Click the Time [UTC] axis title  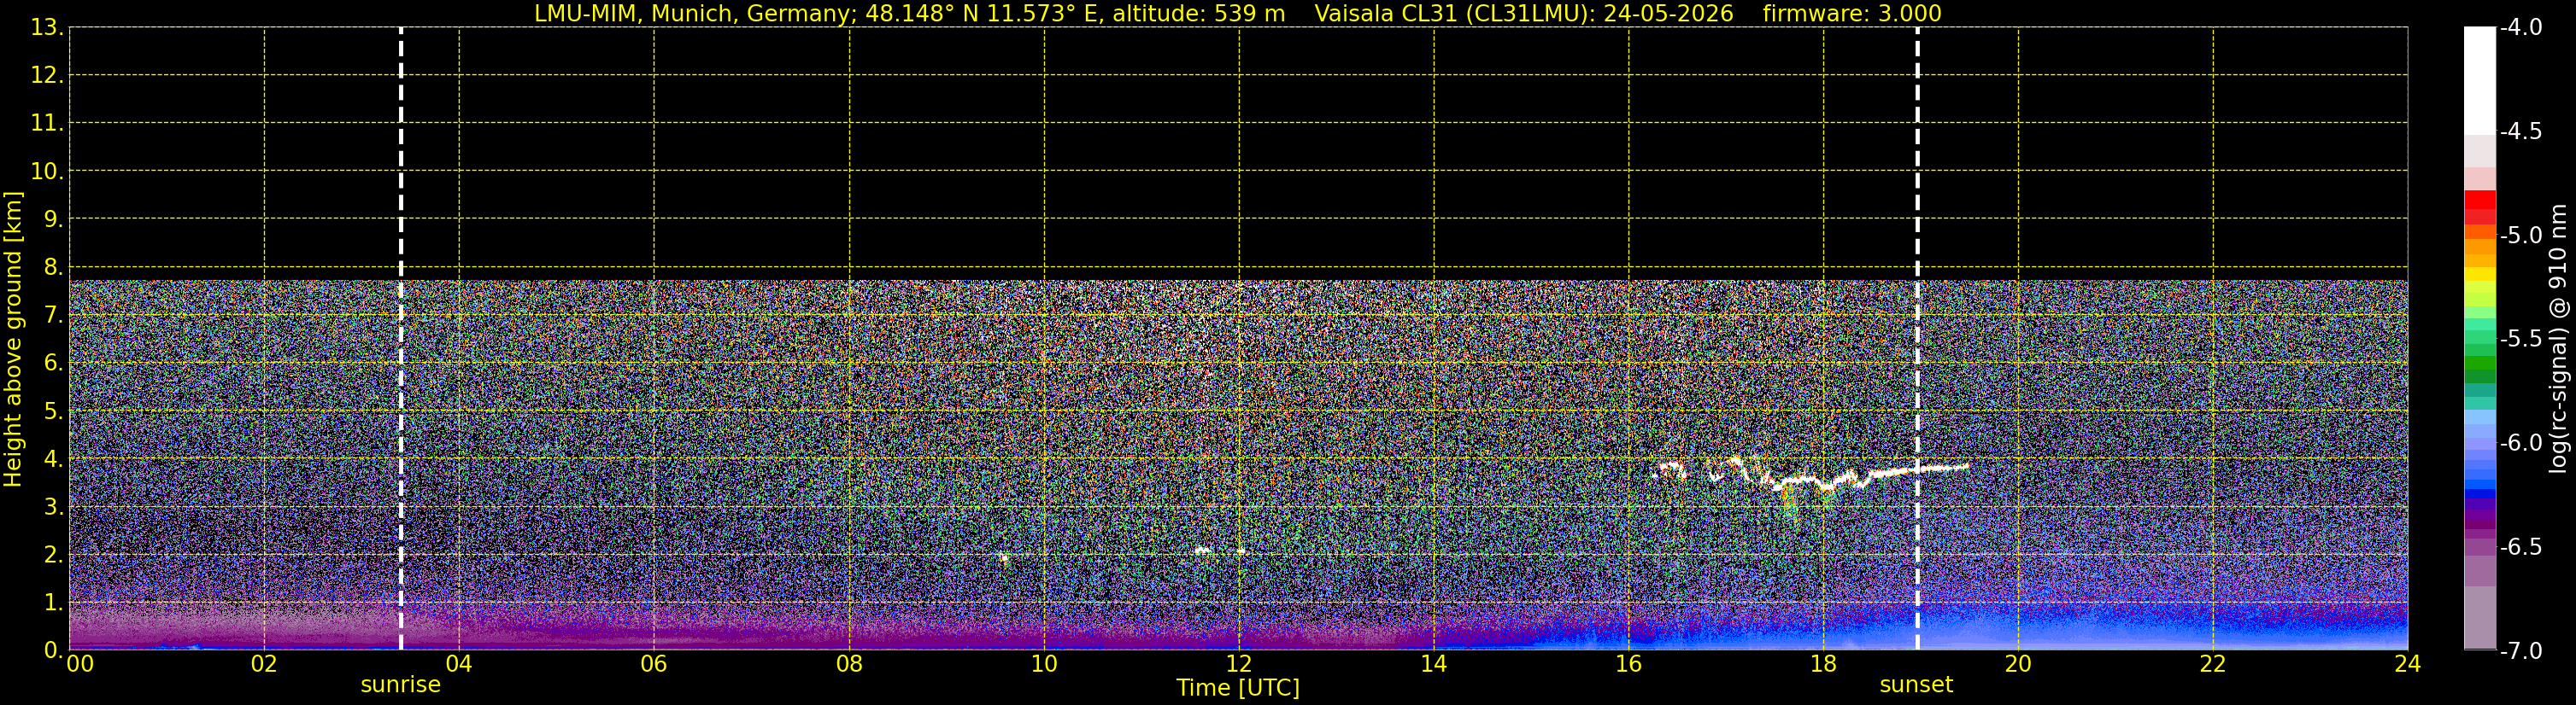(x=1238, y=688)
